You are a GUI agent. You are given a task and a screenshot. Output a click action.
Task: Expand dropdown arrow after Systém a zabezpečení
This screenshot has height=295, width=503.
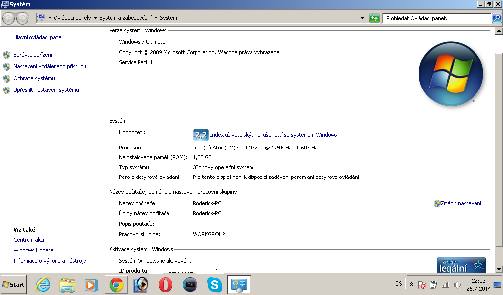(x=156, y=18)
